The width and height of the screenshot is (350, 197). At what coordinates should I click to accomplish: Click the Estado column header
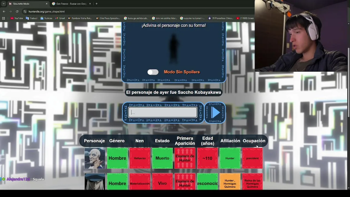click(162, 141)
